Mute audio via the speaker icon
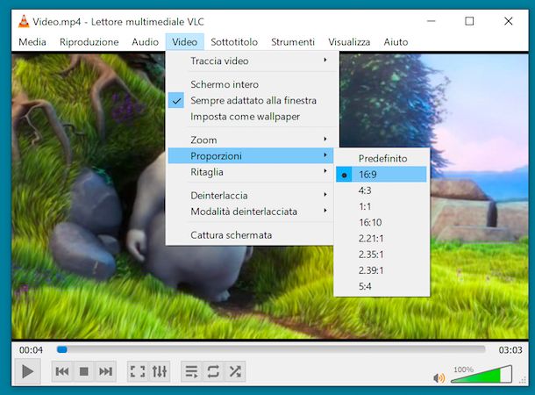This screenshot has width=535, height=395. 439,378
